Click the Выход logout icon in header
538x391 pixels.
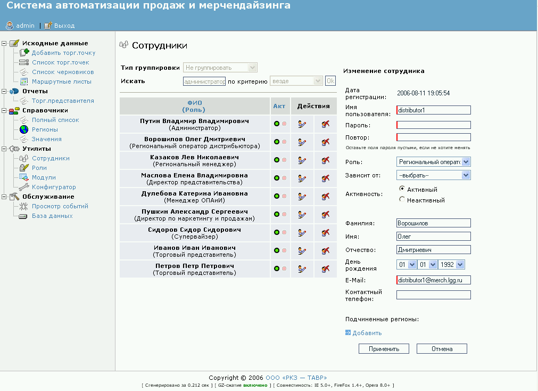[48, 25]
